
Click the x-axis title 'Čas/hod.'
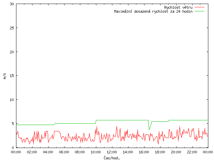click(112, 158)
